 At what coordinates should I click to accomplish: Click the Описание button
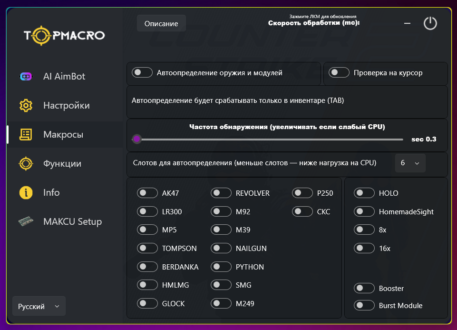pyautogui.click(x=161, y=23)
